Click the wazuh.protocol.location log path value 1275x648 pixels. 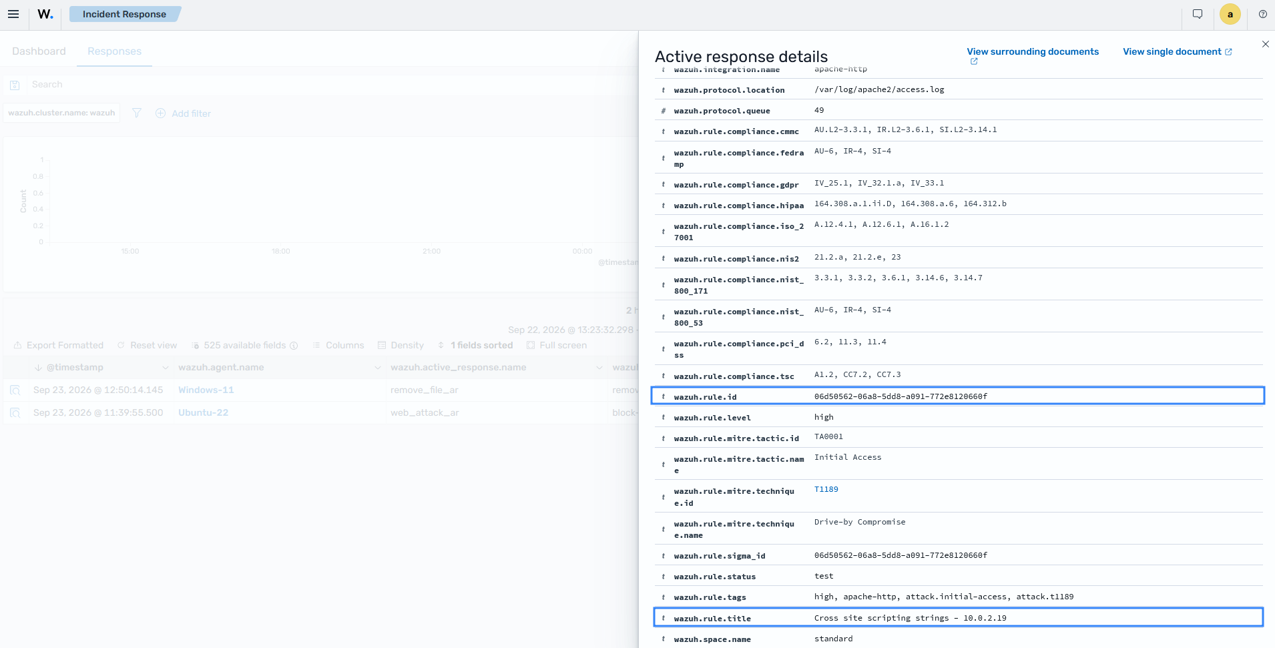pos(879,89)
